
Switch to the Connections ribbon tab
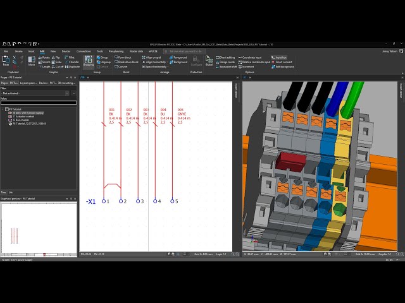coord(84,51)
